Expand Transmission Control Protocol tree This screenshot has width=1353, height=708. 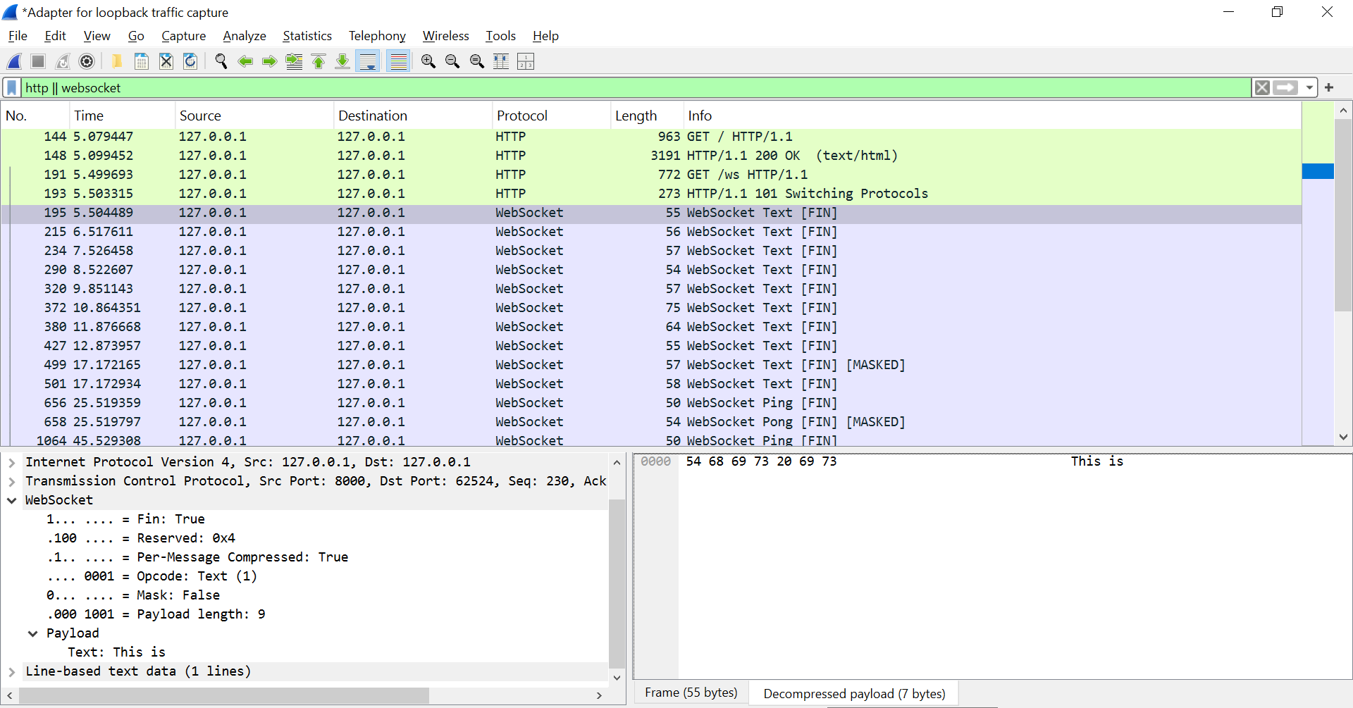(12, 481)
